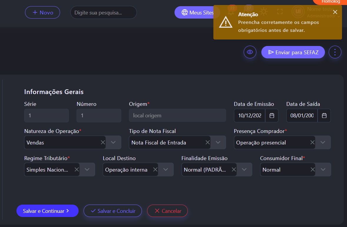Focus the search field Digite sua pesquisa
This screenshot has height=227, width=347.
tap(103, 13)
